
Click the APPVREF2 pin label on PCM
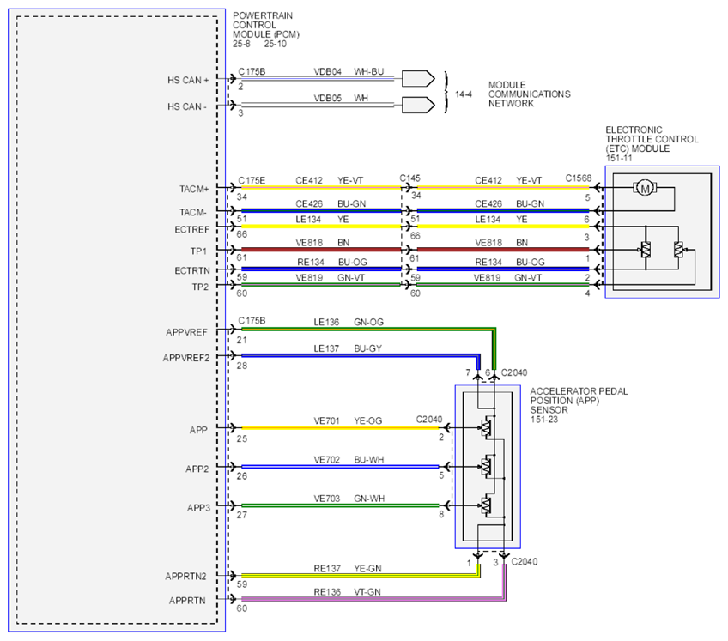[185, 358]
